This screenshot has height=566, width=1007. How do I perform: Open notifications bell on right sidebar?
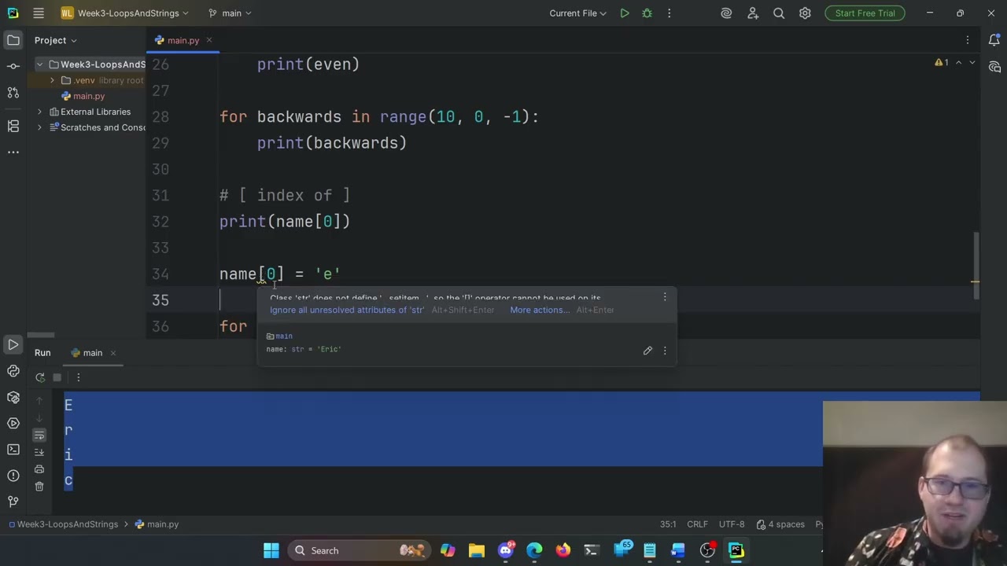coord(994,40)
